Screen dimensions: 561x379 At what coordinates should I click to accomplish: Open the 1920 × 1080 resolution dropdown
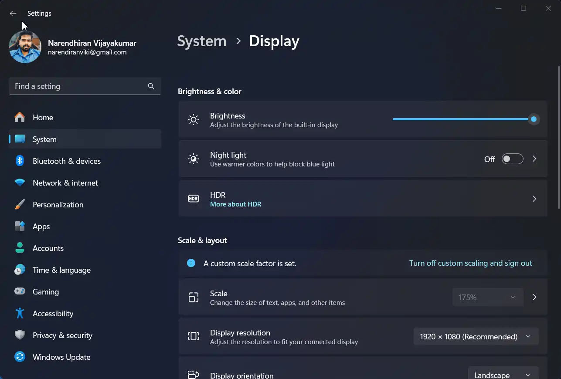(476, 336)
